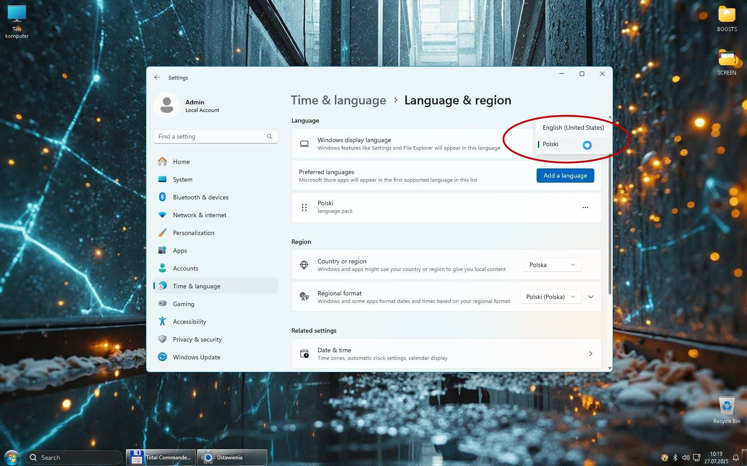
Task: Open the Country or region dropdown
Action: (552, 265)
